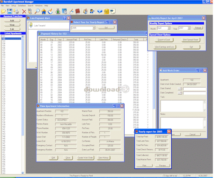Open the File menu
The image size is (214, 178).
coord(2,6)
